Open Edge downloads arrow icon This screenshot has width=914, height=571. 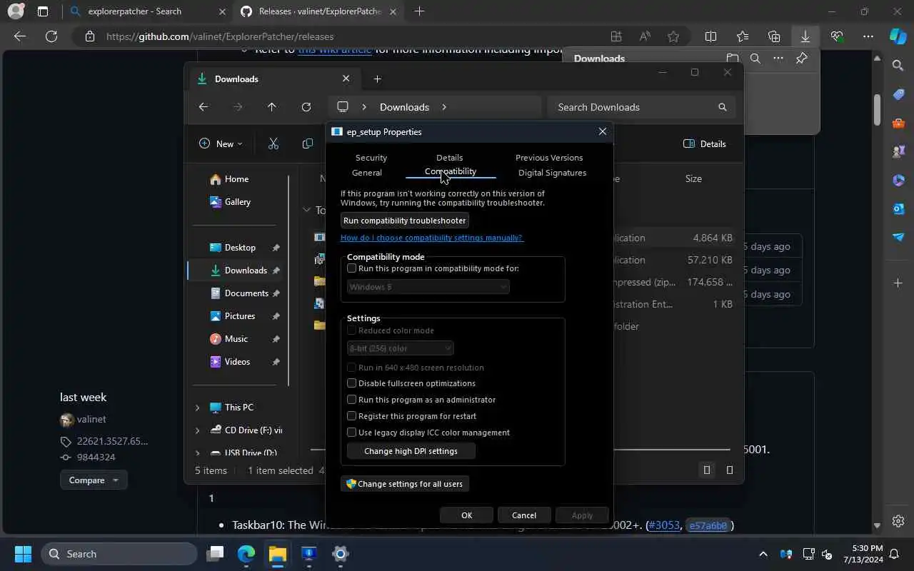pyautogui.click(x=805, y=36)
